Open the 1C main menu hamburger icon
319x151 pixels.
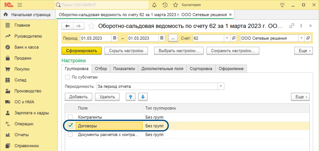click(20, 5)
